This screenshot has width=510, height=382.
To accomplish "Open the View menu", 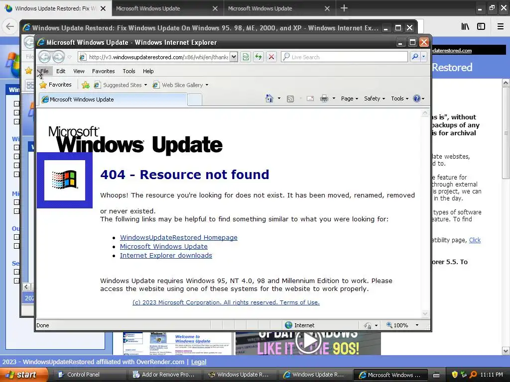I will tap(79, 71).
